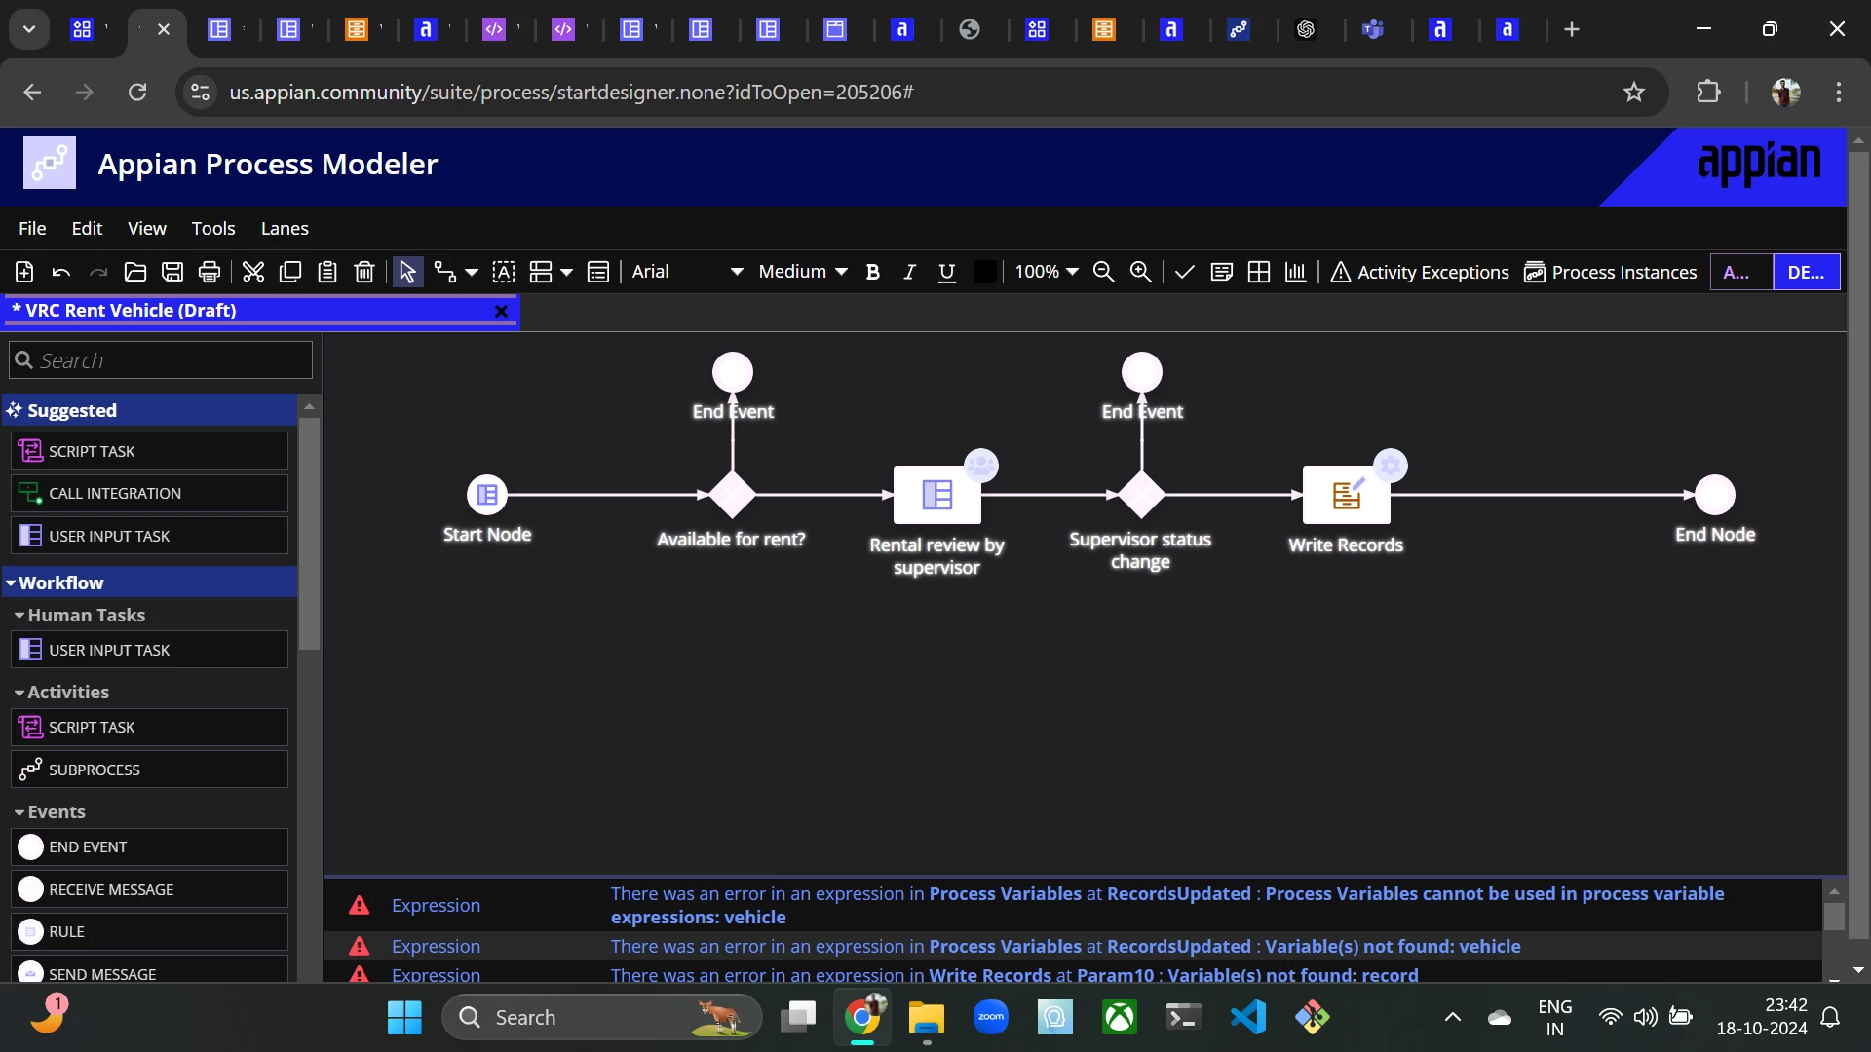Open the Lanes menu
The height and width of the screenshot is (1052, 1871).
click(x=285, y=228)
